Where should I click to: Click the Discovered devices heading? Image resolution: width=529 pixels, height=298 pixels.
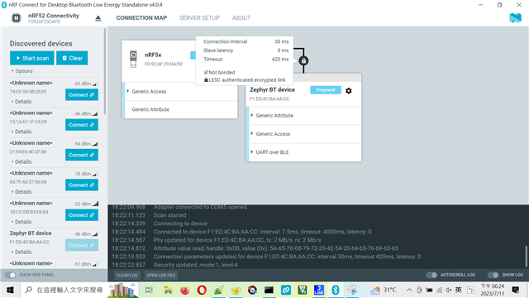(41, 44)
